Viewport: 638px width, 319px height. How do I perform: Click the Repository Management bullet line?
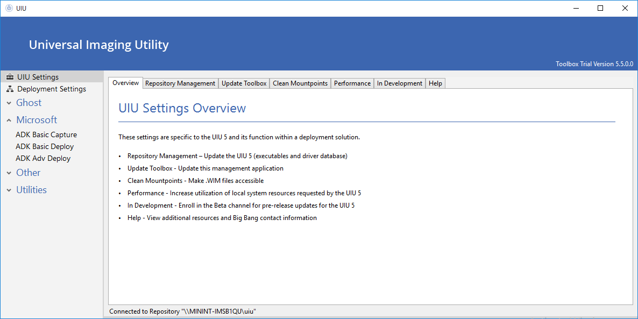pyautogui.click(x=237, y=156)
